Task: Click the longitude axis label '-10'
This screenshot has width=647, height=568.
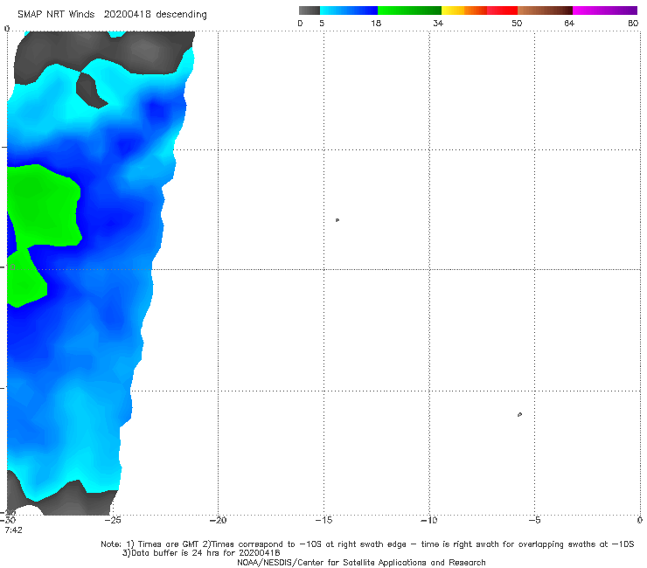Action: click(x=429, y=520)
